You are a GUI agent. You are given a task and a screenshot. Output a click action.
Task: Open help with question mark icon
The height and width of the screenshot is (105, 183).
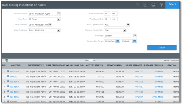161,5
